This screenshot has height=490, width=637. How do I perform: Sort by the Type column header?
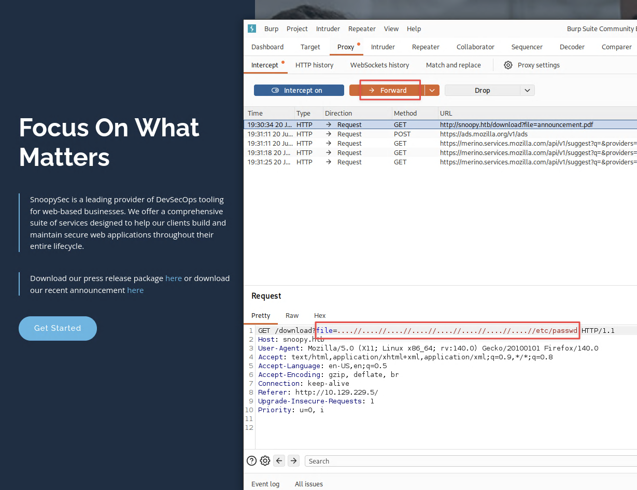click(x=308, y=113)
